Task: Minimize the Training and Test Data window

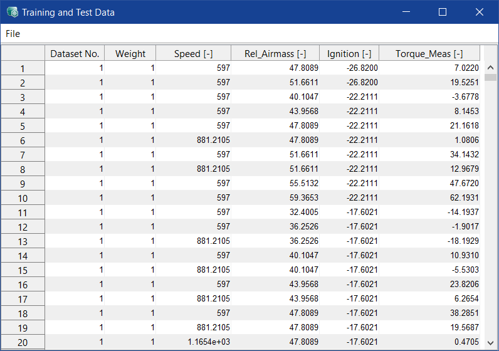Action: coord(406,12)
